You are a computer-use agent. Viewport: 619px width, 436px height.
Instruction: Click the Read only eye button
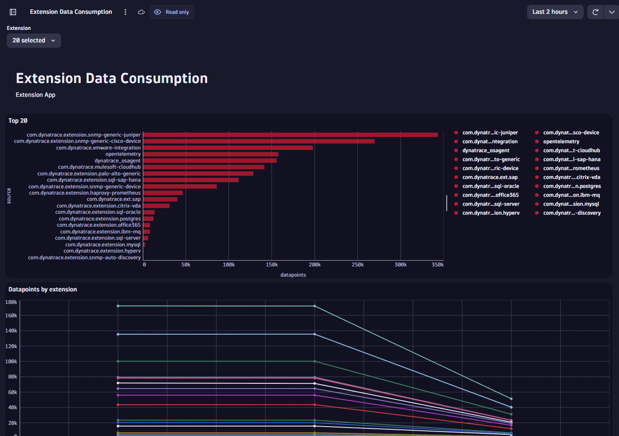point(172,12)
